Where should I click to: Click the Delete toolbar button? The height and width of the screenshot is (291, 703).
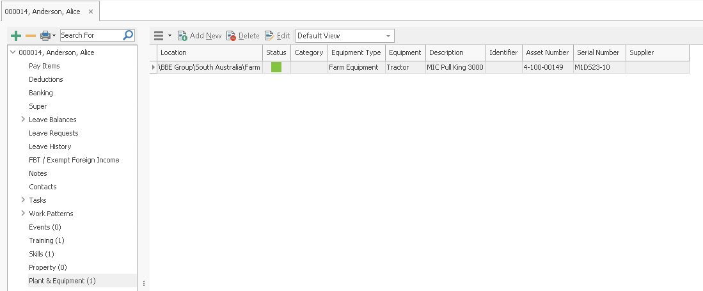243,36
